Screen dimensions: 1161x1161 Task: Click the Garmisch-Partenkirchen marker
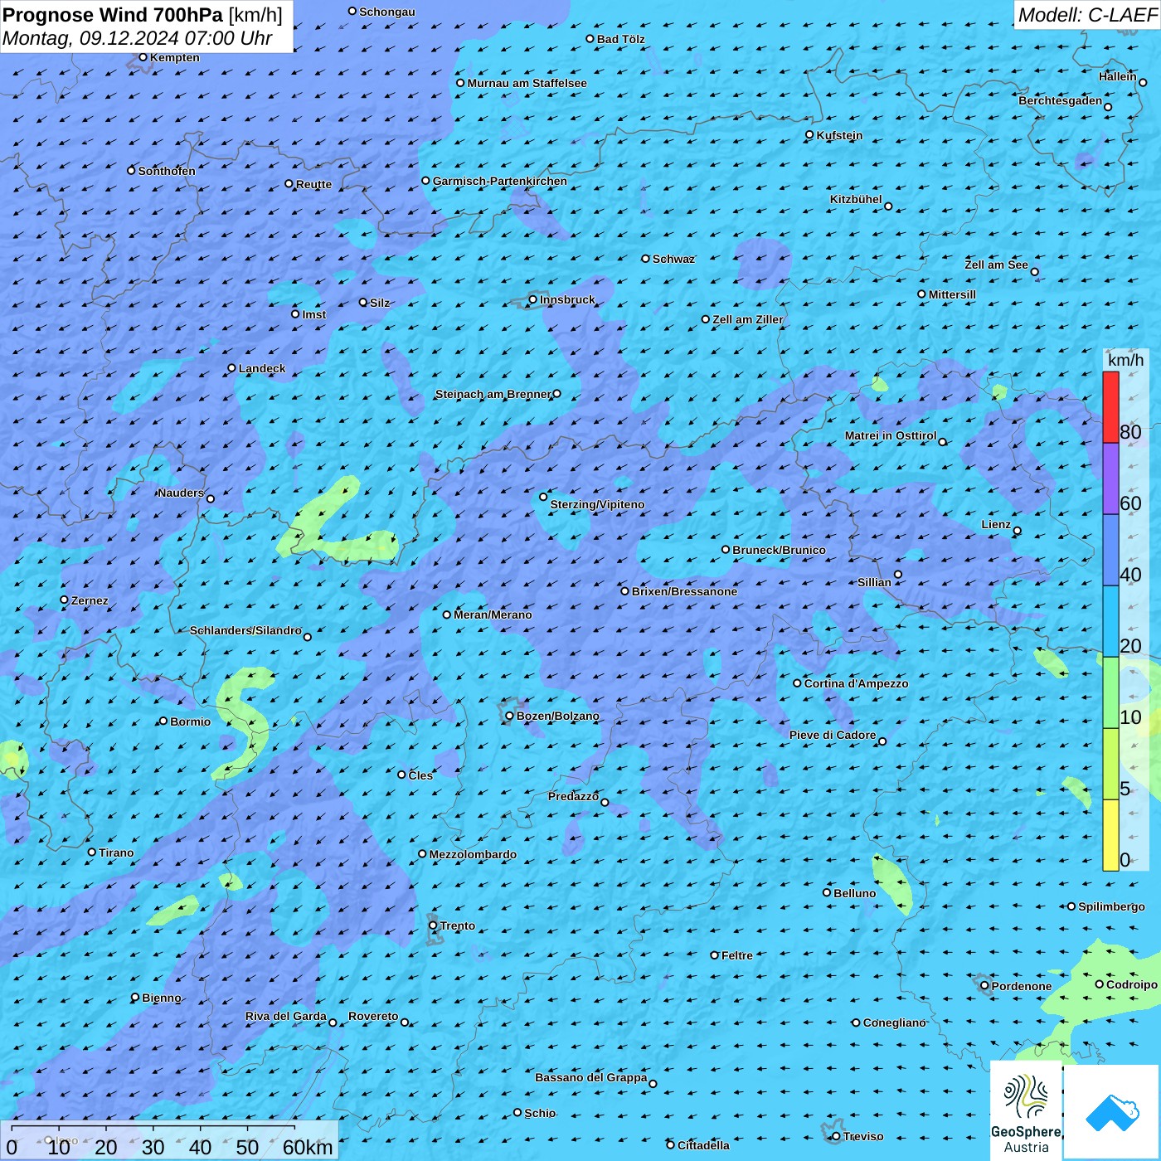425,180
